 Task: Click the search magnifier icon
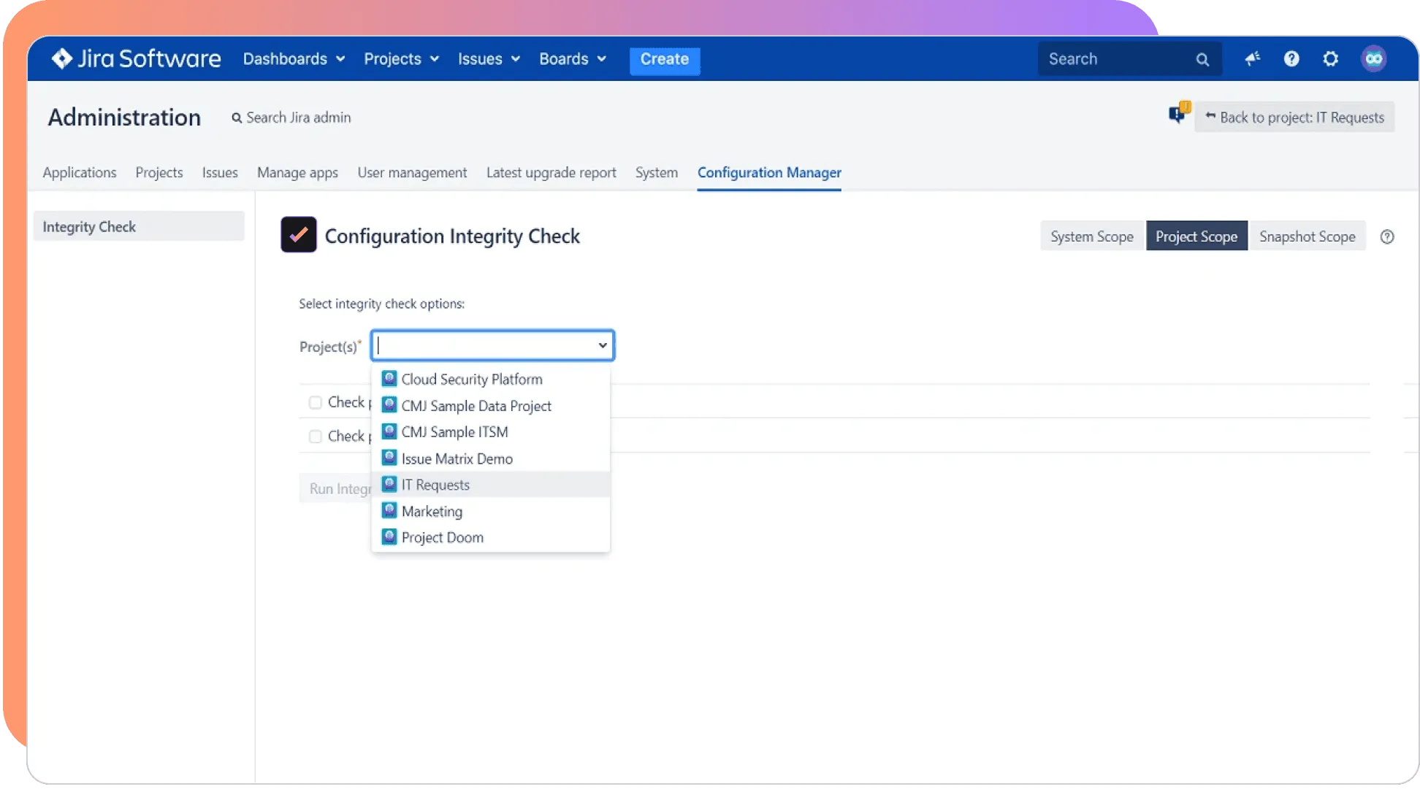point(1202,60)
